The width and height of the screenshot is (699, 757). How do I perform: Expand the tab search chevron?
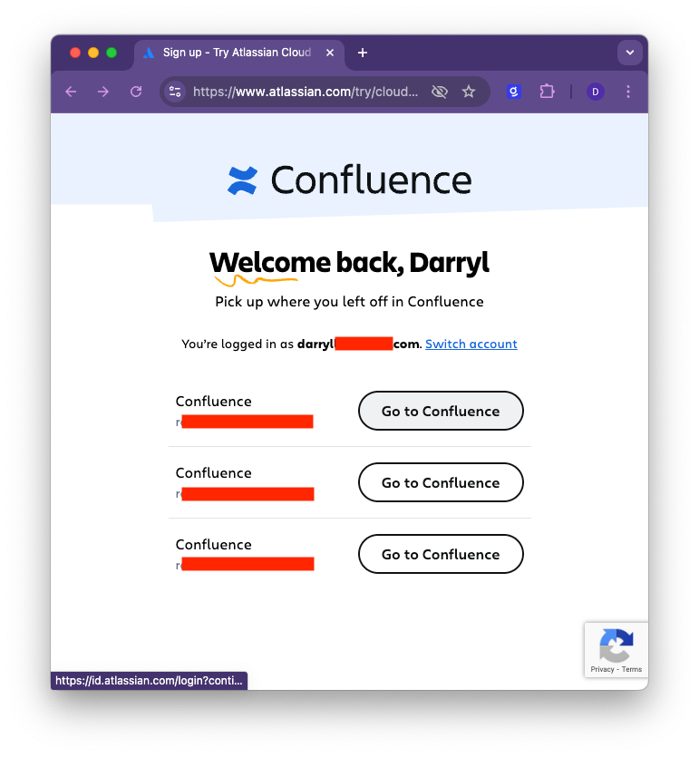point(630,53)
